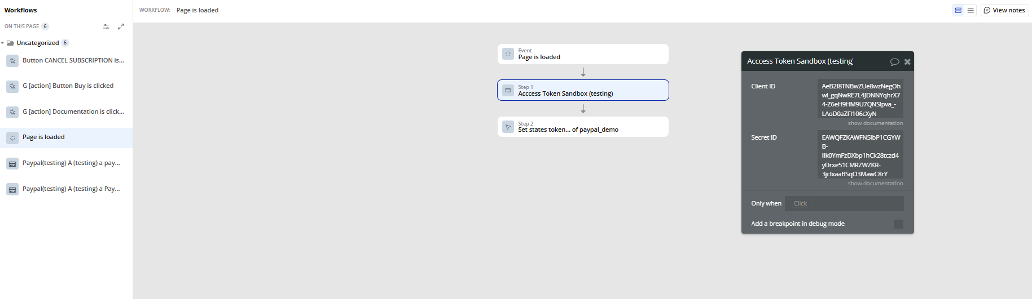
Task: Click the Paypal(testing) a pay... card icon
Action: click(x=12, y=164)
